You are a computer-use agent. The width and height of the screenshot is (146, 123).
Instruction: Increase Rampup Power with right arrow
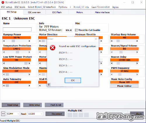(29, 41)
